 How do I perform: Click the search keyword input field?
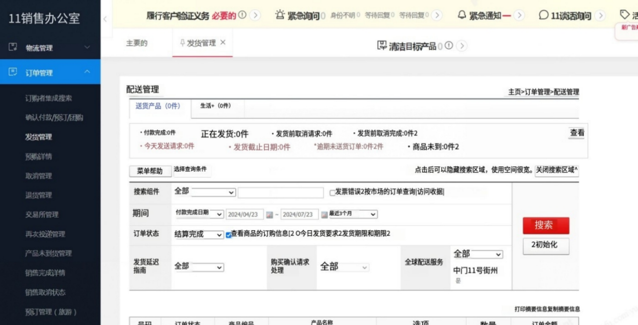tap(281, 193)
